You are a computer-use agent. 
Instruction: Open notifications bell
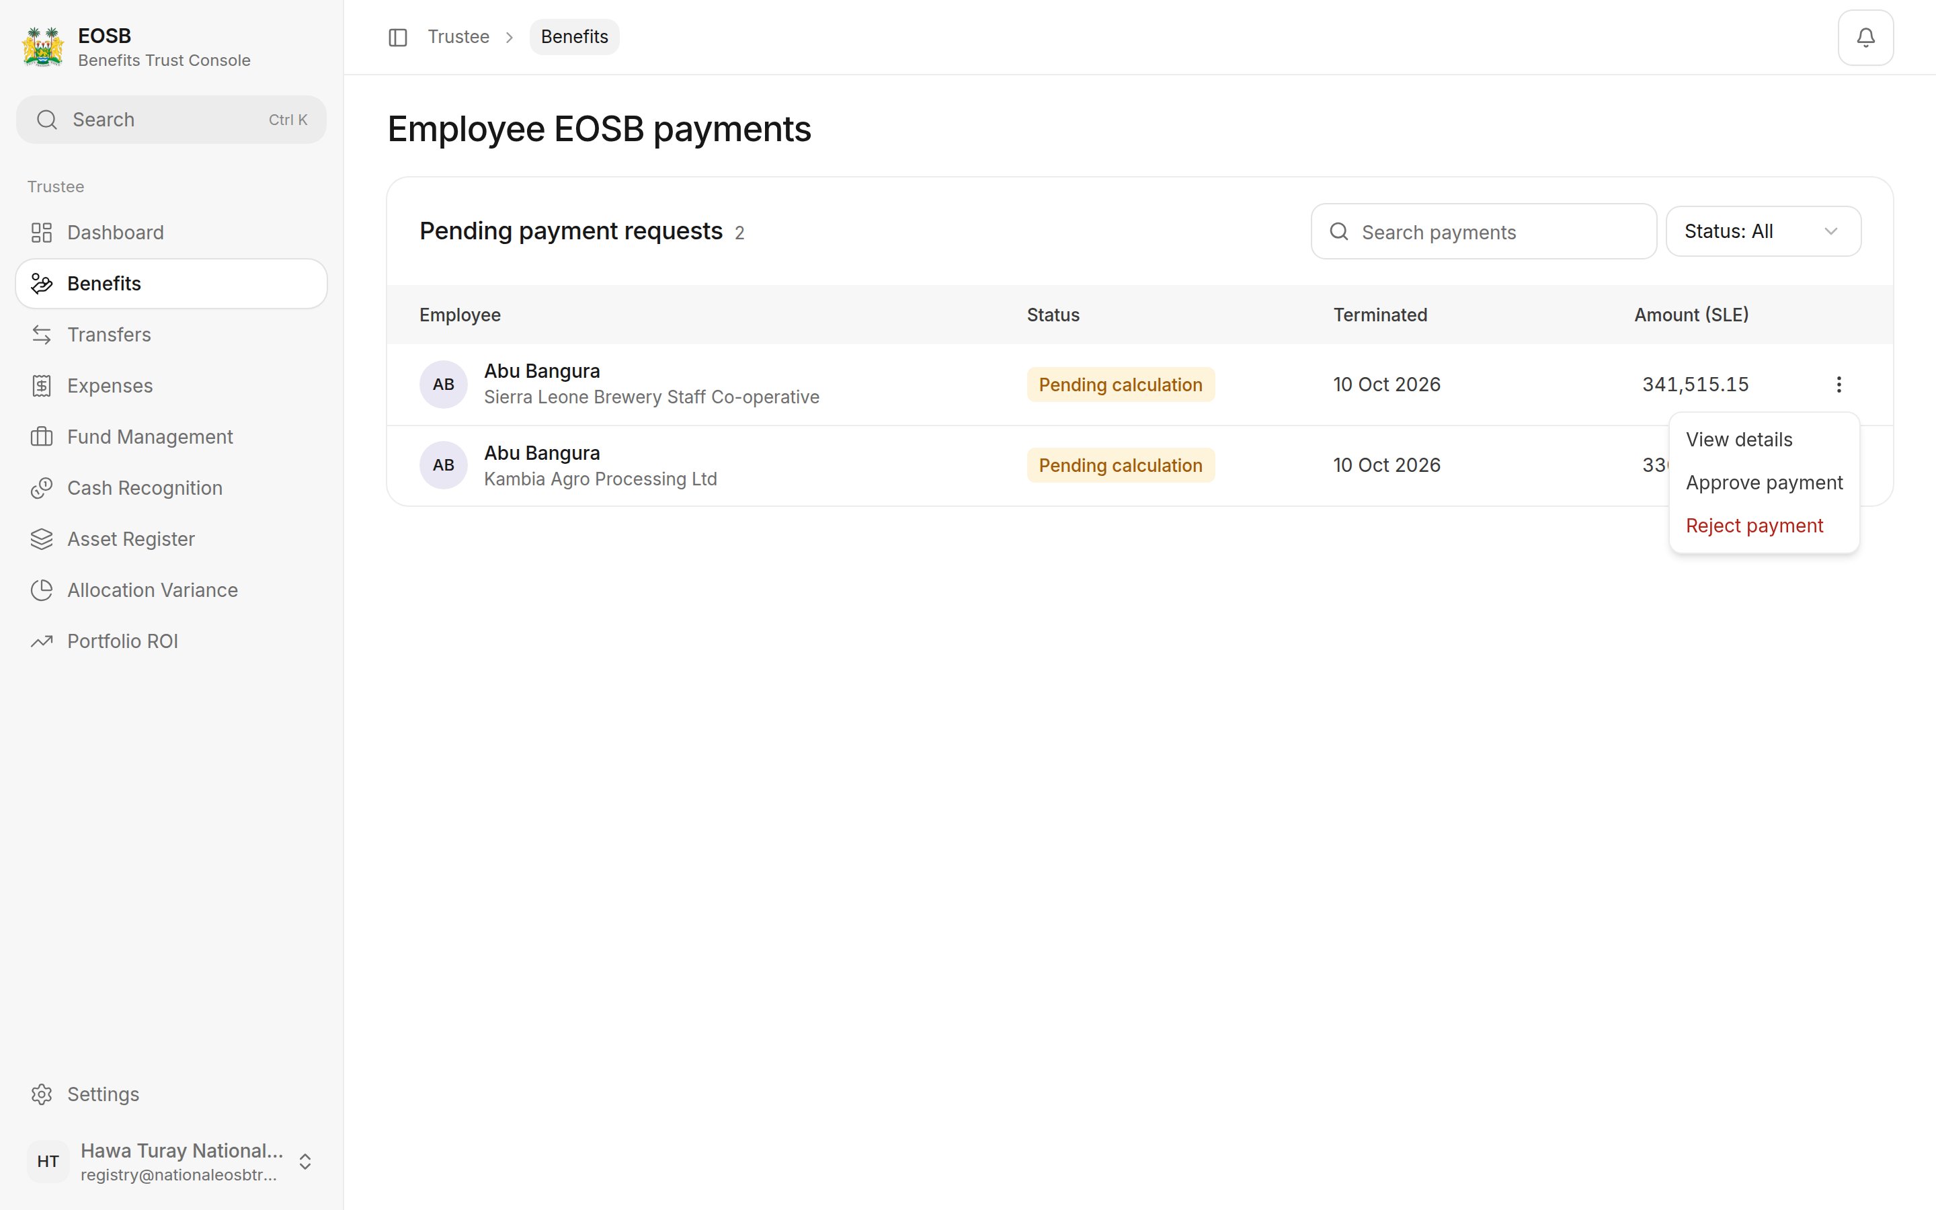(1865, 38)
